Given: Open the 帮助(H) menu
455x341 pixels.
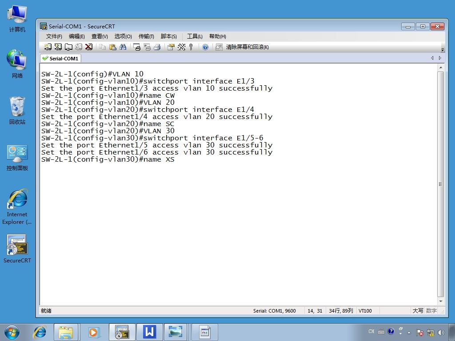Looking at the screenshot, I should [218, 36].
